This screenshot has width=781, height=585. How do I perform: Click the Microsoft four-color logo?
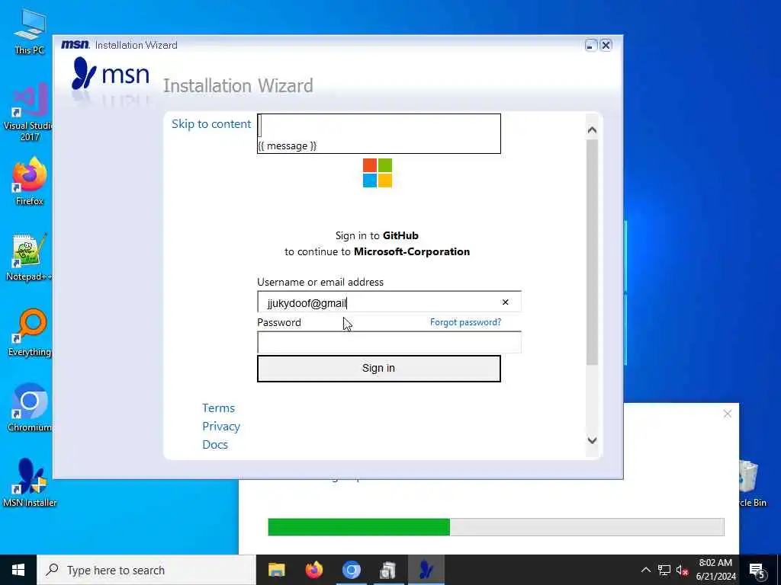(378, 173)
